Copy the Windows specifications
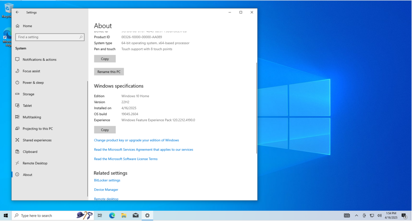 105,130
